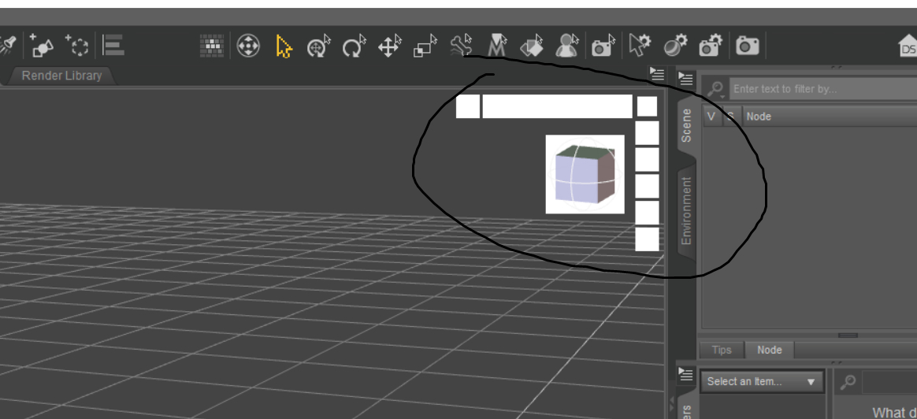Click the checkered pixel-grid toolbar icon
Viewport: 917px width, 419px height.
pyautogui.click(x=212, y=46)
